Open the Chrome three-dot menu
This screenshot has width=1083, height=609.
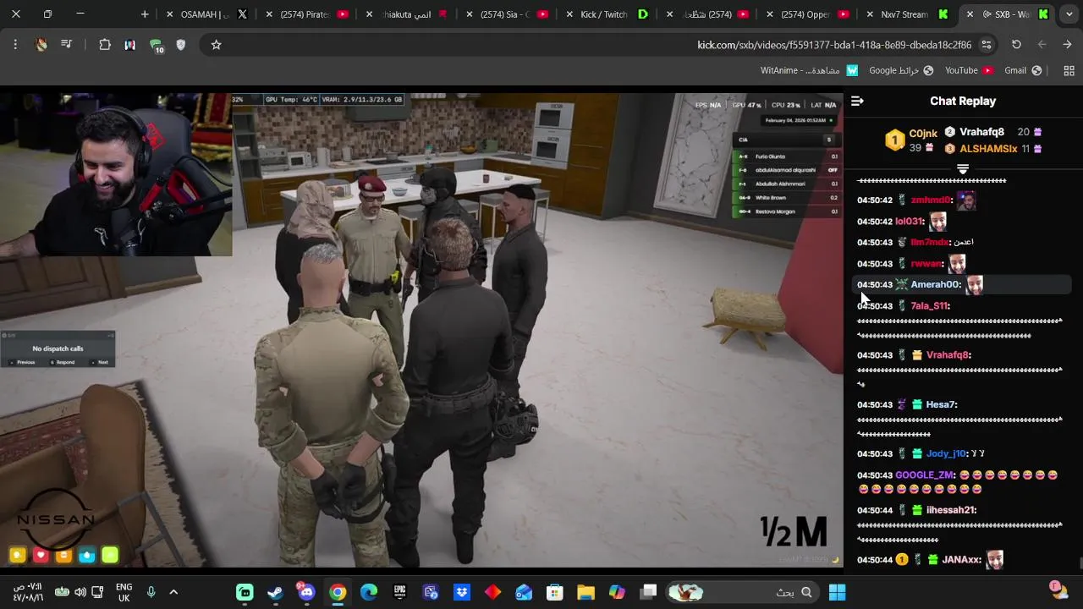tap(15, 45)
